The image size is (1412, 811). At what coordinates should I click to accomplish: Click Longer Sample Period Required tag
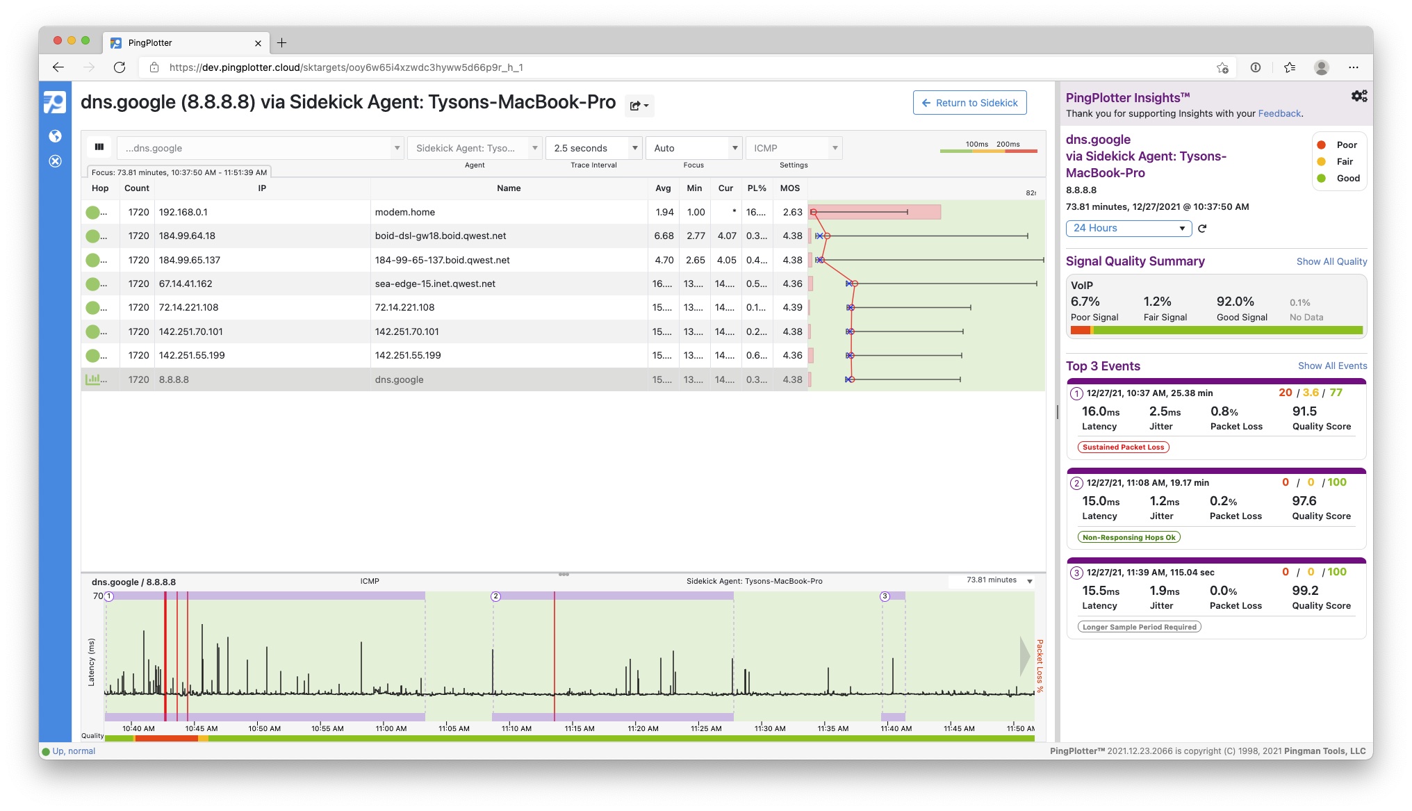click(x=1139, y=627)
